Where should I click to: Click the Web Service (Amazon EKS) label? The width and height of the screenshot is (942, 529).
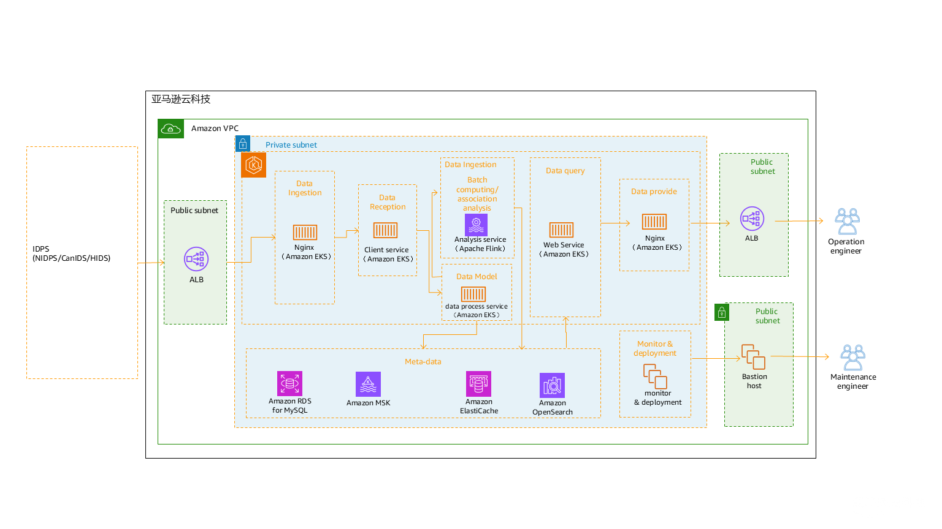point(564,249)
